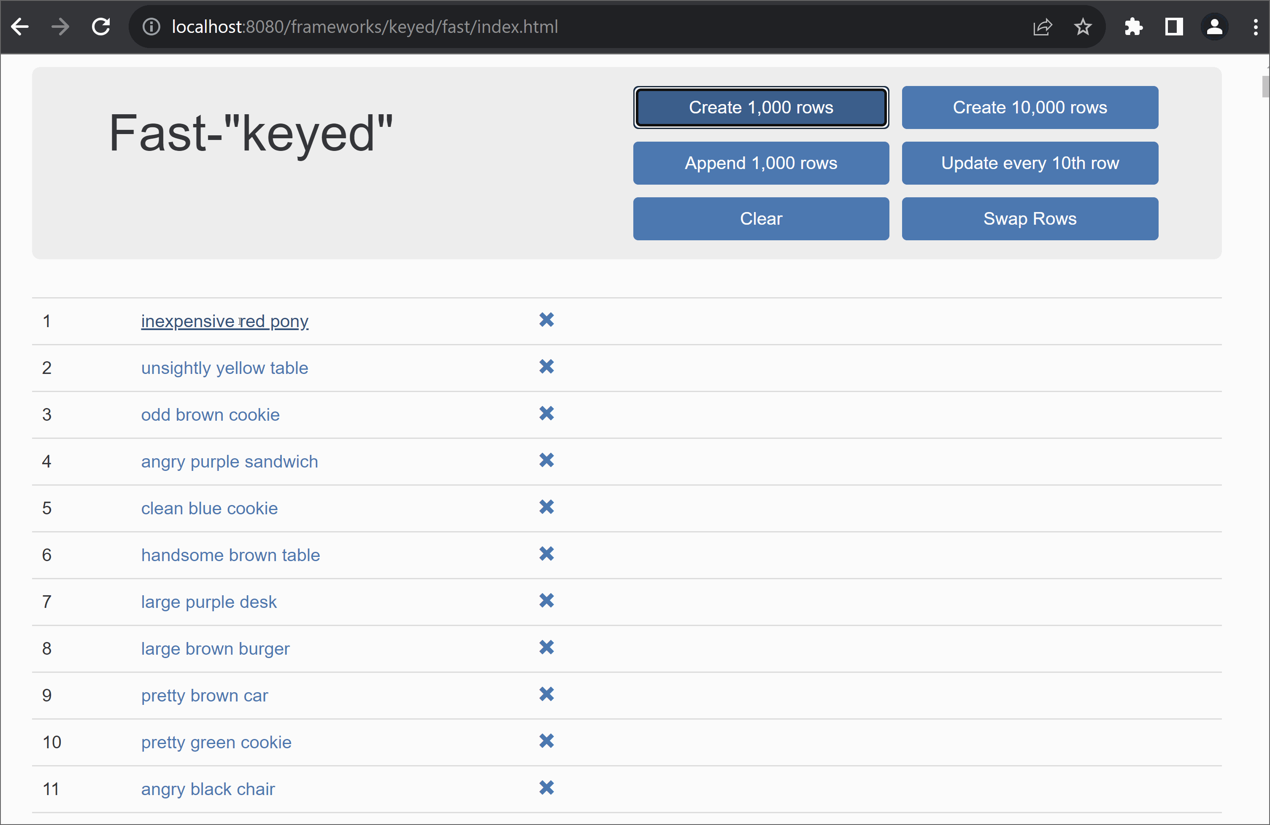
Task: Open the Chrome three-dot menu
Action: coord(1255,27)
